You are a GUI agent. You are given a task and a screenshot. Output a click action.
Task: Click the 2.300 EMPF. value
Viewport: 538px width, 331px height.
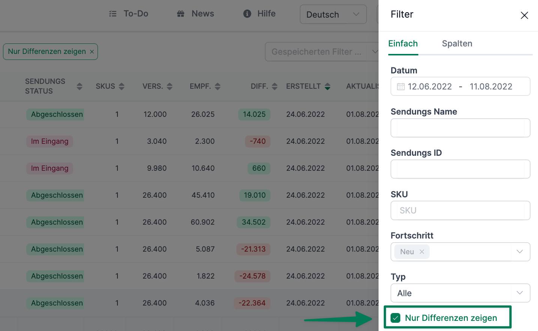[x=205, y=142]
